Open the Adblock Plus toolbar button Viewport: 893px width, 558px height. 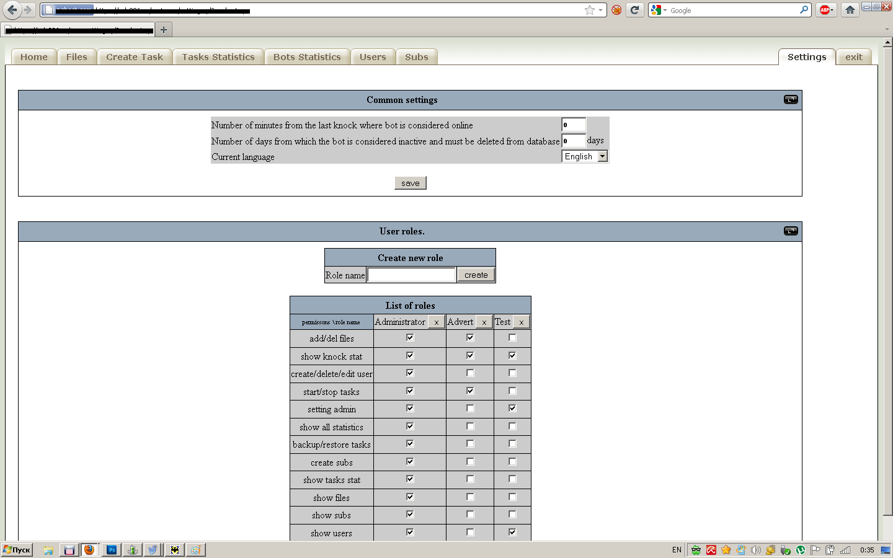click(x=825, y=10)
